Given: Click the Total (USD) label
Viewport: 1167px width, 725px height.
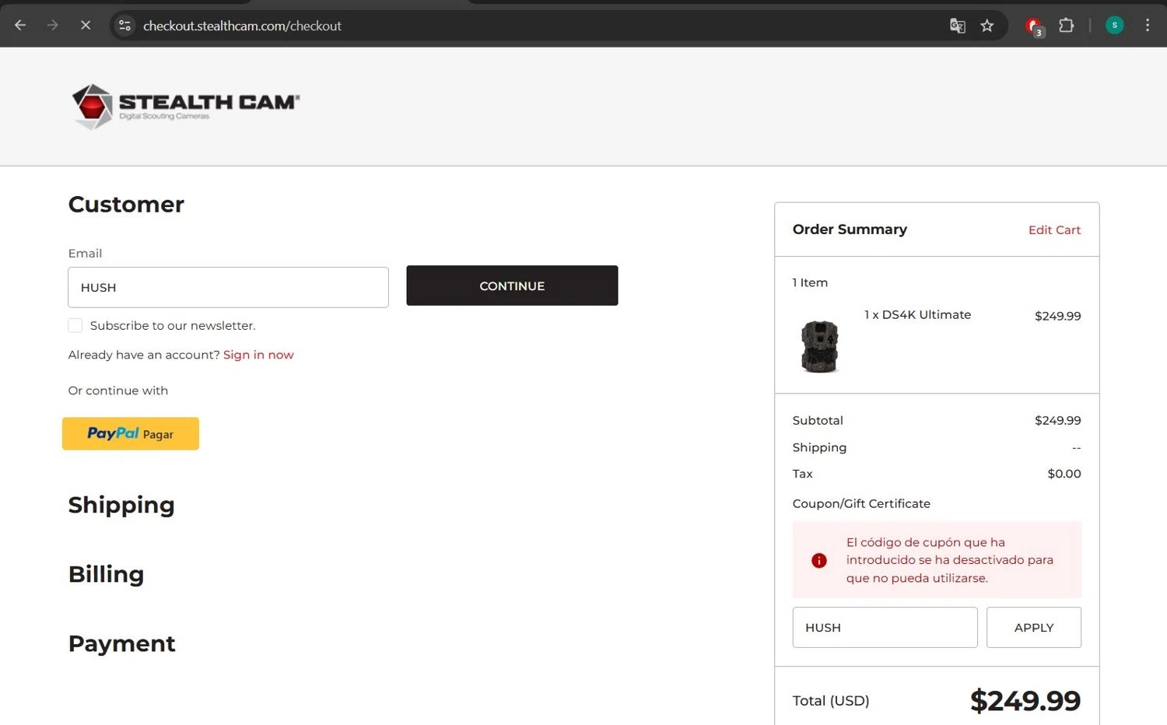Looking at the screenshot, I should pos(831,701).
